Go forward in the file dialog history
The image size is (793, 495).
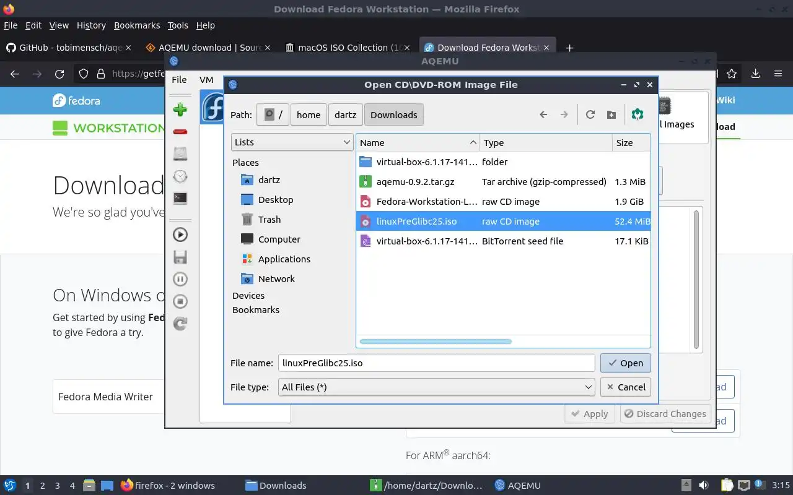(564, 114)
